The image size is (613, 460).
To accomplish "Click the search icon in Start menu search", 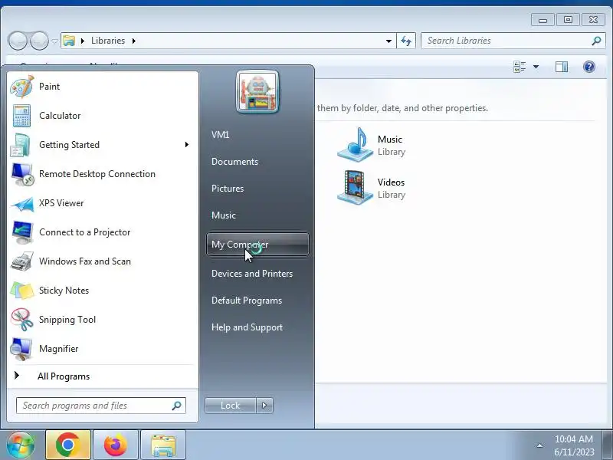I will 176,406.
